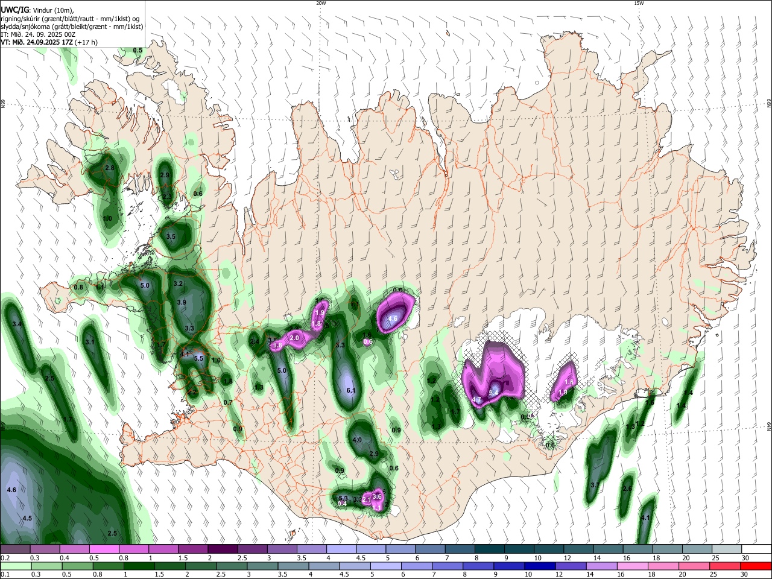The image size is (772, 579).
Task: Click the '2.8' precipitation value in the Westfjords
Action: (x=110, y=168)
